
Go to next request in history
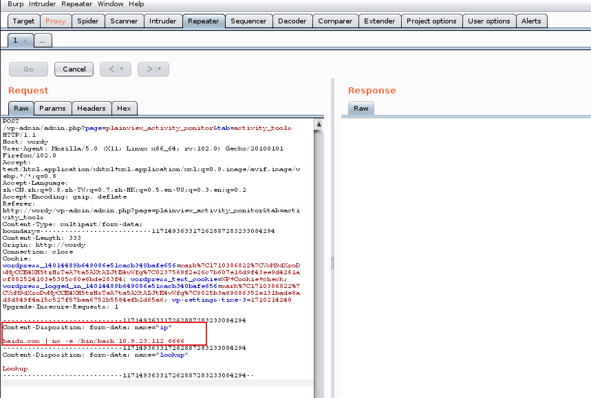(x=149, y=69)
